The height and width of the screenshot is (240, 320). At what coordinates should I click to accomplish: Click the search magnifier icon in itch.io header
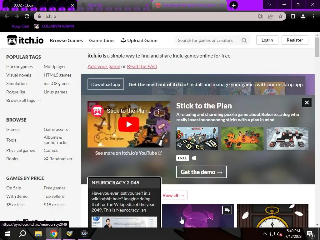244,40
